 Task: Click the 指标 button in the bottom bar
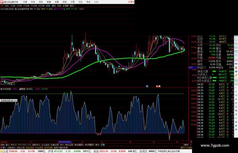(3, 145)
